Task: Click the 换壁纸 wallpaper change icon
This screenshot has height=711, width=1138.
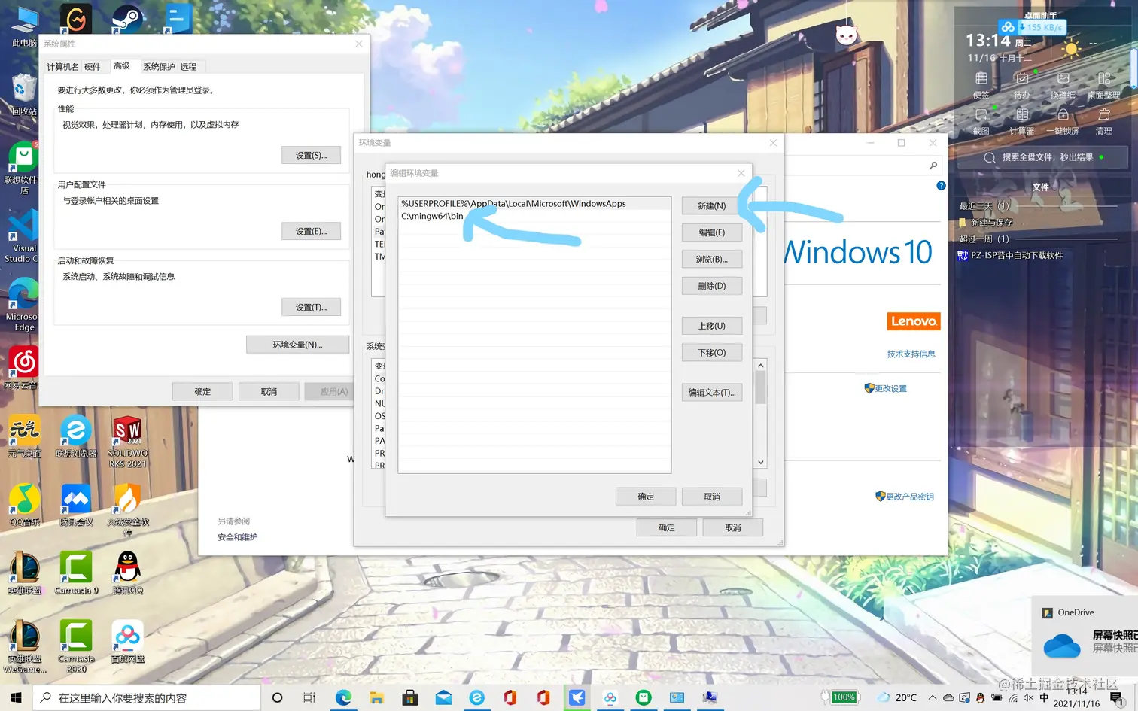Action: pyautogui.click(x=1063, y=84)
